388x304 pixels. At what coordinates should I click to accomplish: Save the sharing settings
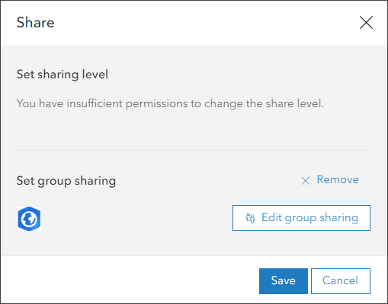click(x=284, y=281)
